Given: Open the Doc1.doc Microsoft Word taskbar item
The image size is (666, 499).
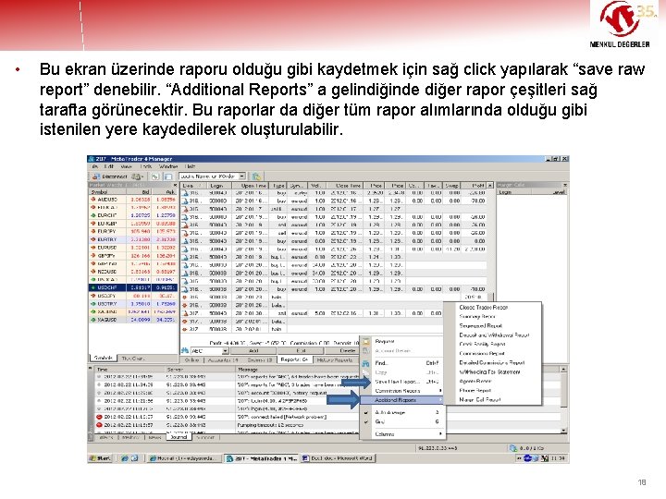Looking at the screenshot, I should tap(338, 458).
